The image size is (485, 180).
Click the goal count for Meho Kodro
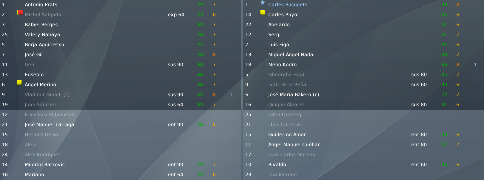tap(475, 65)
